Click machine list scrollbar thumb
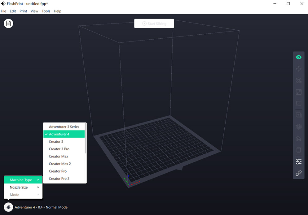The height and width of the screenshot is (215, 308). pos(86,138)
